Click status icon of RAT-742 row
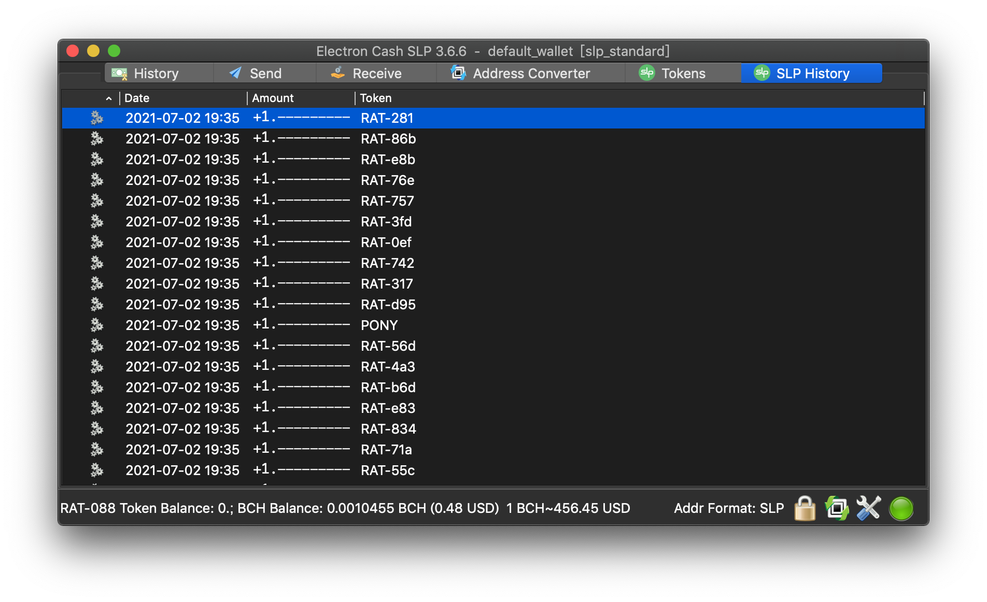 97,263
